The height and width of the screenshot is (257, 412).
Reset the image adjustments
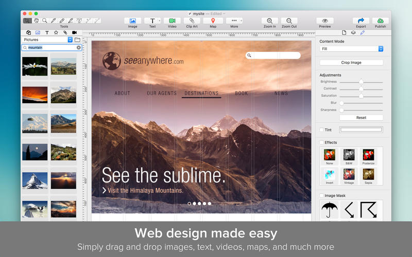point(361,118)
